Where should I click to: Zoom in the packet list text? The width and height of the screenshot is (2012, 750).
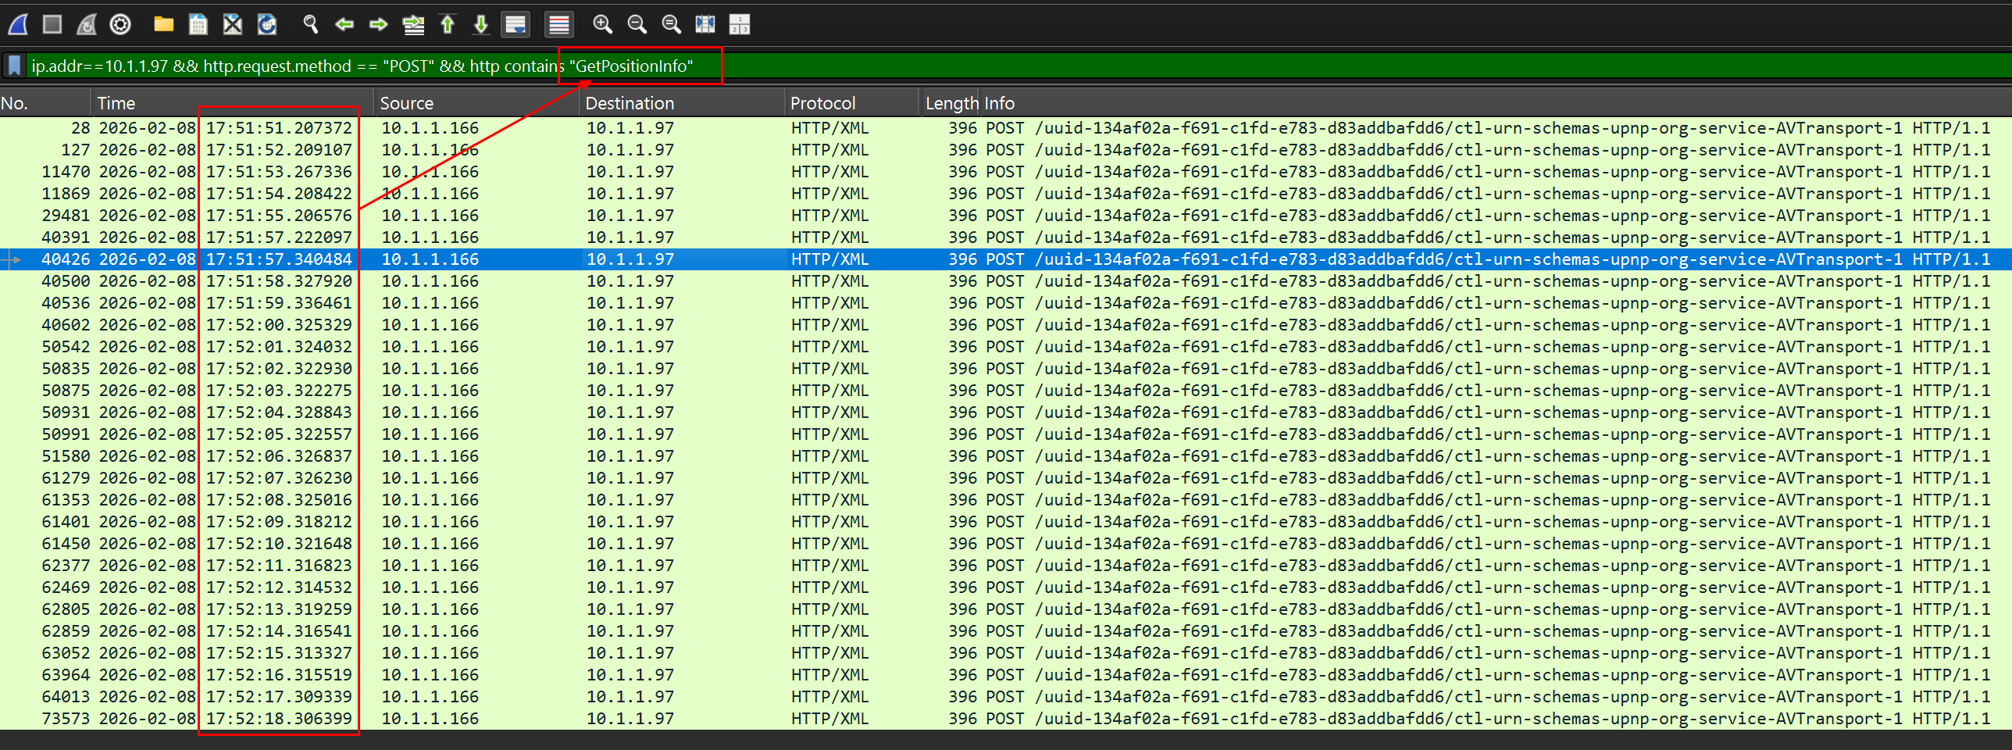pos(602,25)
